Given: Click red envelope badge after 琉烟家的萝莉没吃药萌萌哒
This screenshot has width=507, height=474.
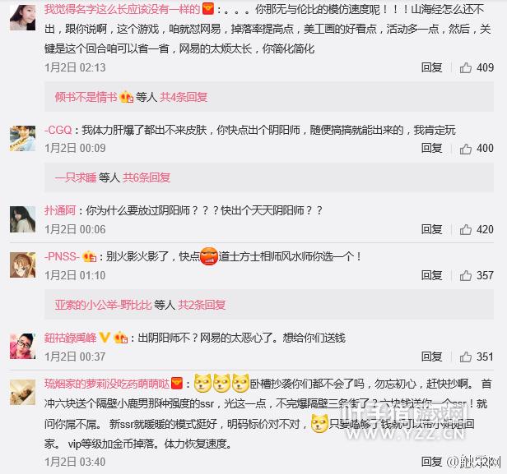Looking at the screenshot, I should click(176, 384).
